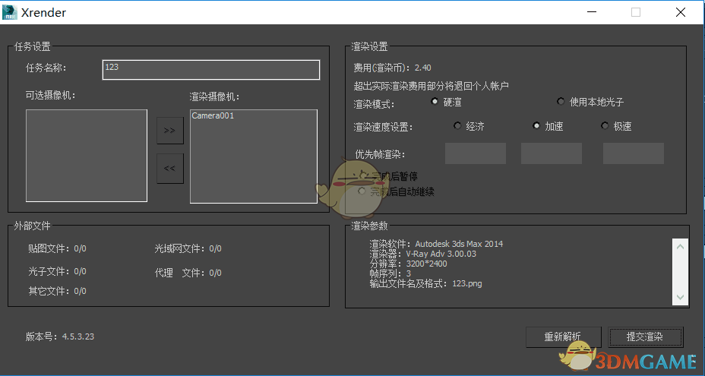Click the 提交渲染 button
705x376 pixels.
(645, 337)
